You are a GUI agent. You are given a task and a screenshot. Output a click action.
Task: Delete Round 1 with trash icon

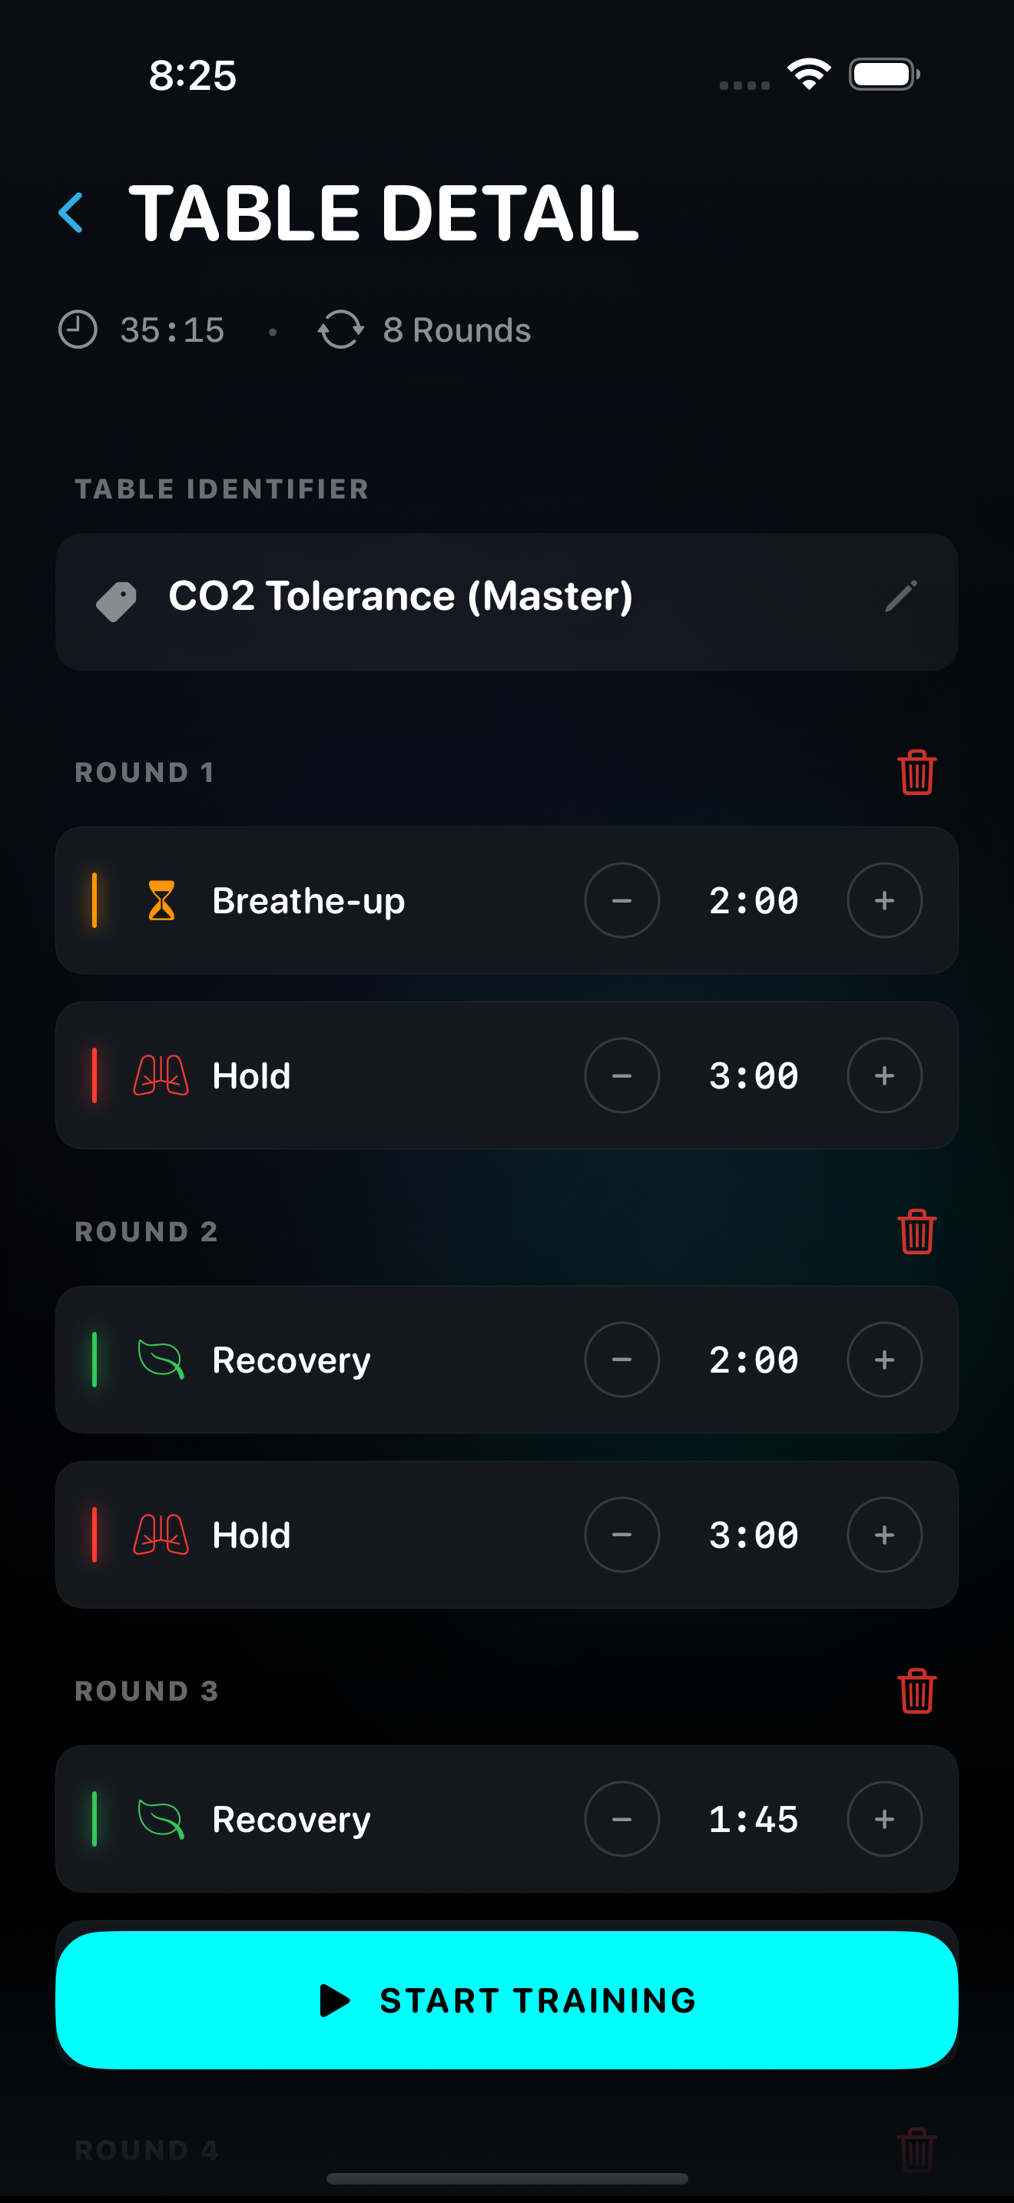pos(916,772)
